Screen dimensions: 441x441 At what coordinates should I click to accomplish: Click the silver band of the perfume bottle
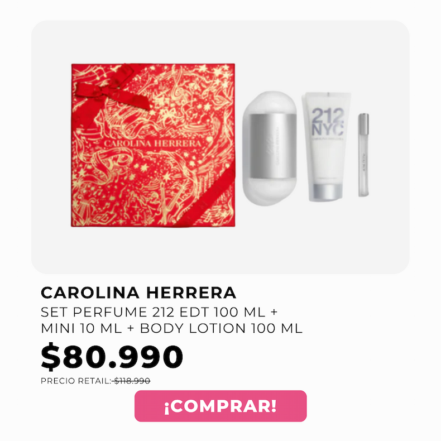[x=273, y=146]
